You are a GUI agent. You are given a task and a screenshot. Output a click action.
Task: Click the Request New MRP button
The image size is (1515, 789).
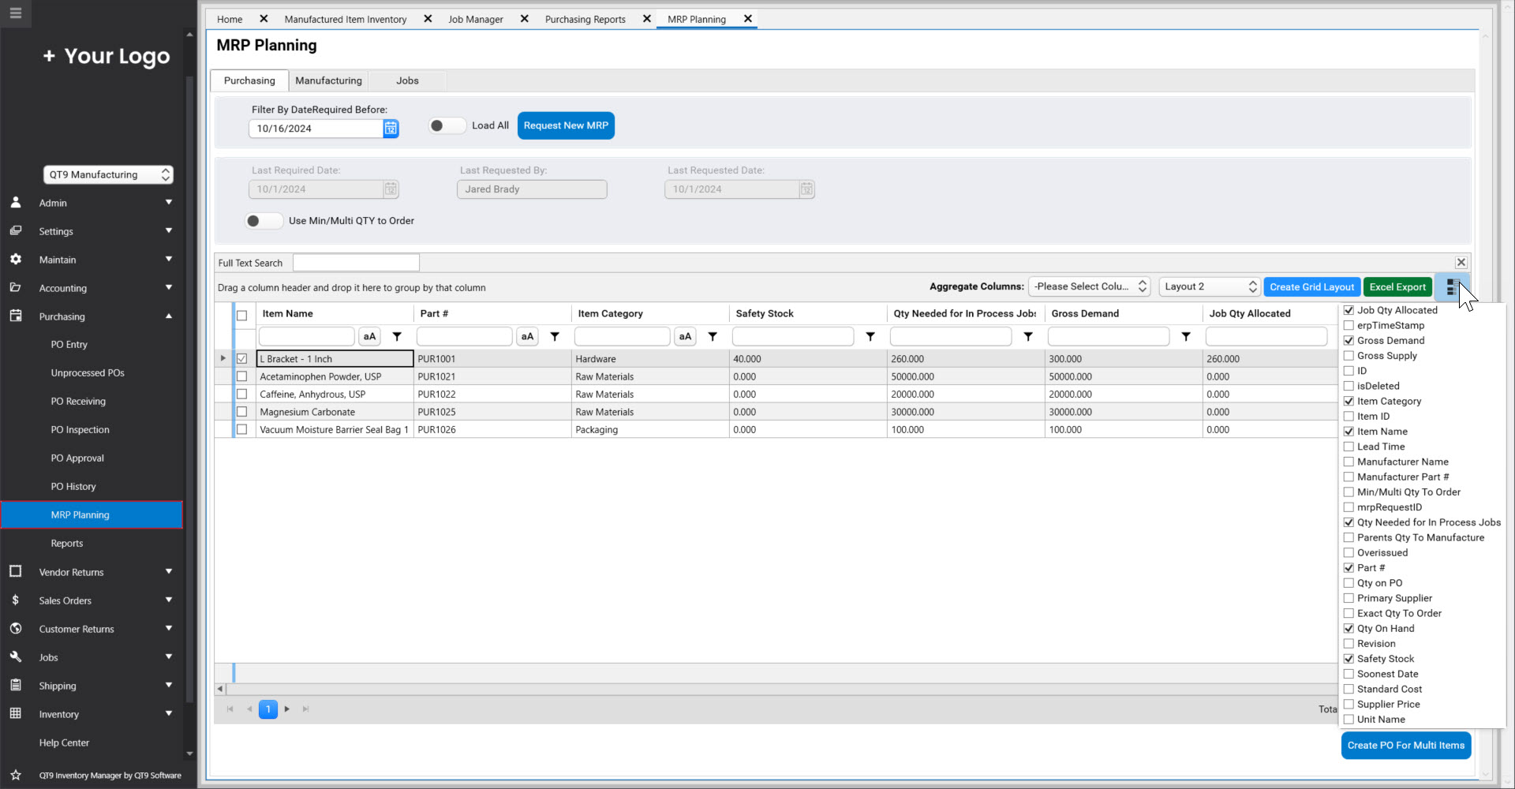tap(566, 125)
